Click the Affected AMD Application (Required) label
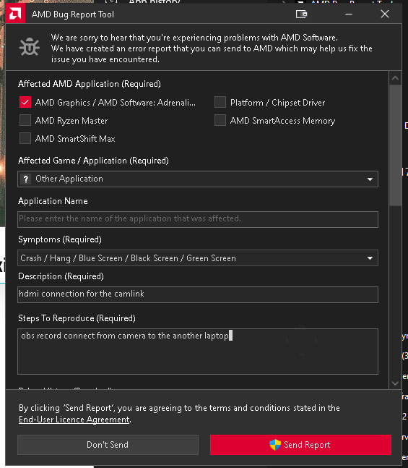Viewport: 408px width, 468px height. tap(90, 84)
